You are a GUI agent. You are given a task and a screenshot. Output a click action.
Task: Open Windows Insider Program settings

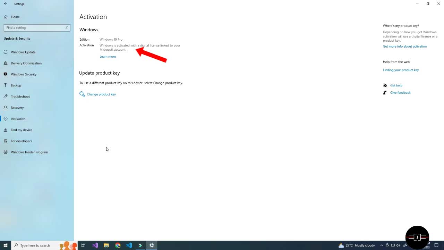click(29, 152)
